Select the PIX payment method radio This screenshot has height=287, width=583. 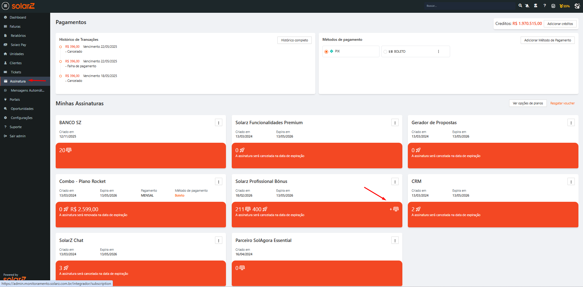click(x=326, y=52)
